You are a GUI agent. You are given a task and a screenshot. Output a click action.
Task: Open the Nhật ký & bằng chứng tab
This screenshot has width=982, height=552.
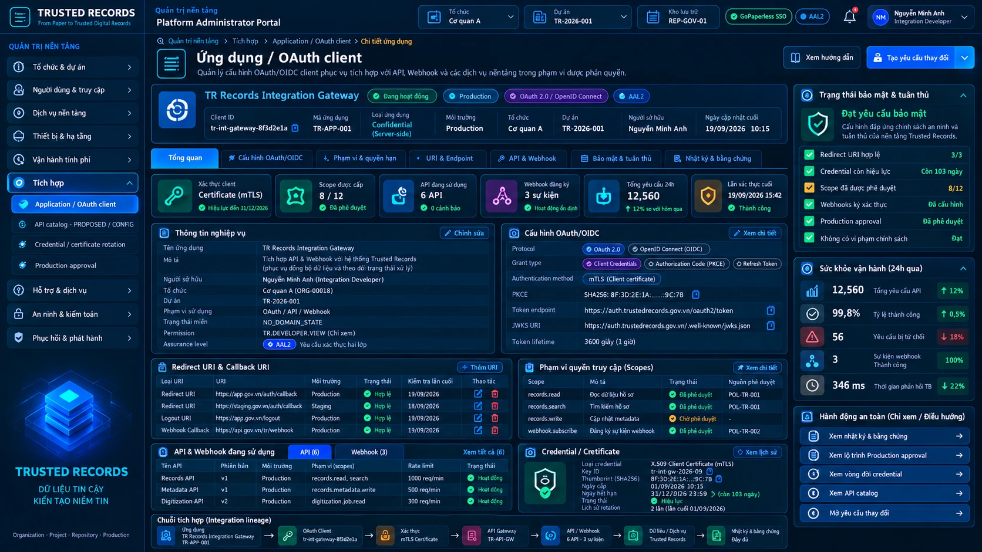tap(712, 158)
